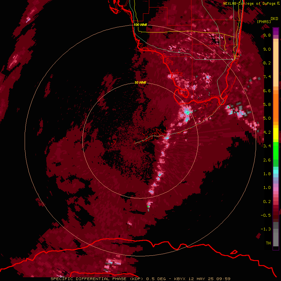Click the 5.0 value on color scale

pos(267,118)
